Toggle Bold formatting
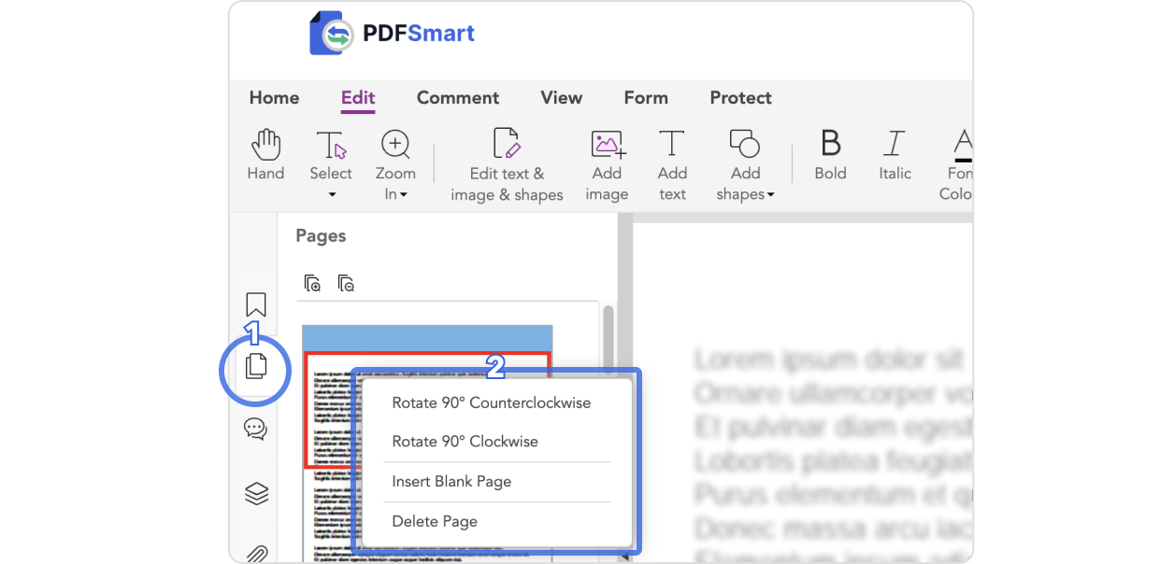The image size is (1174, 564). 830,155
